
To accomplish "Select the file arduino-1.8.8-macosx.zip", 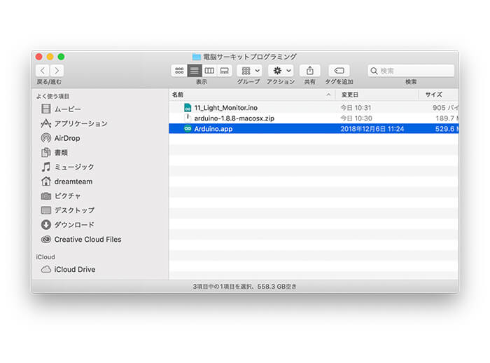I will [314, 118].
